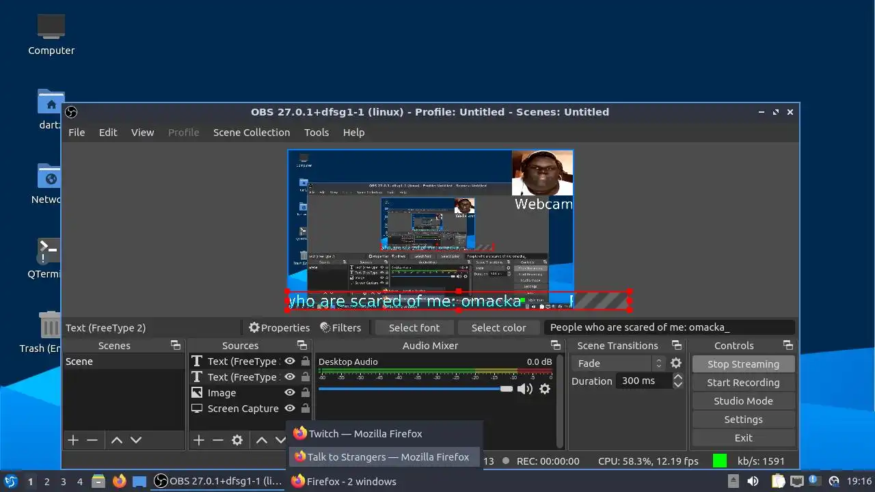Float the Controls dock panel
This screenshot has height=492, width=875.
(x=788, y=346)
